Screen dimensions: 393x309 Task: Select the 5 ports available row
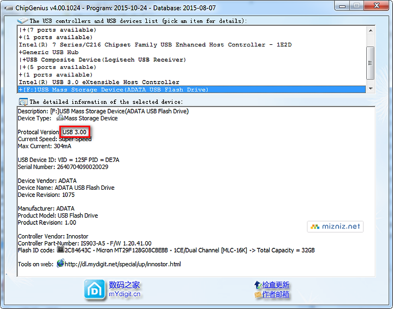192,67
